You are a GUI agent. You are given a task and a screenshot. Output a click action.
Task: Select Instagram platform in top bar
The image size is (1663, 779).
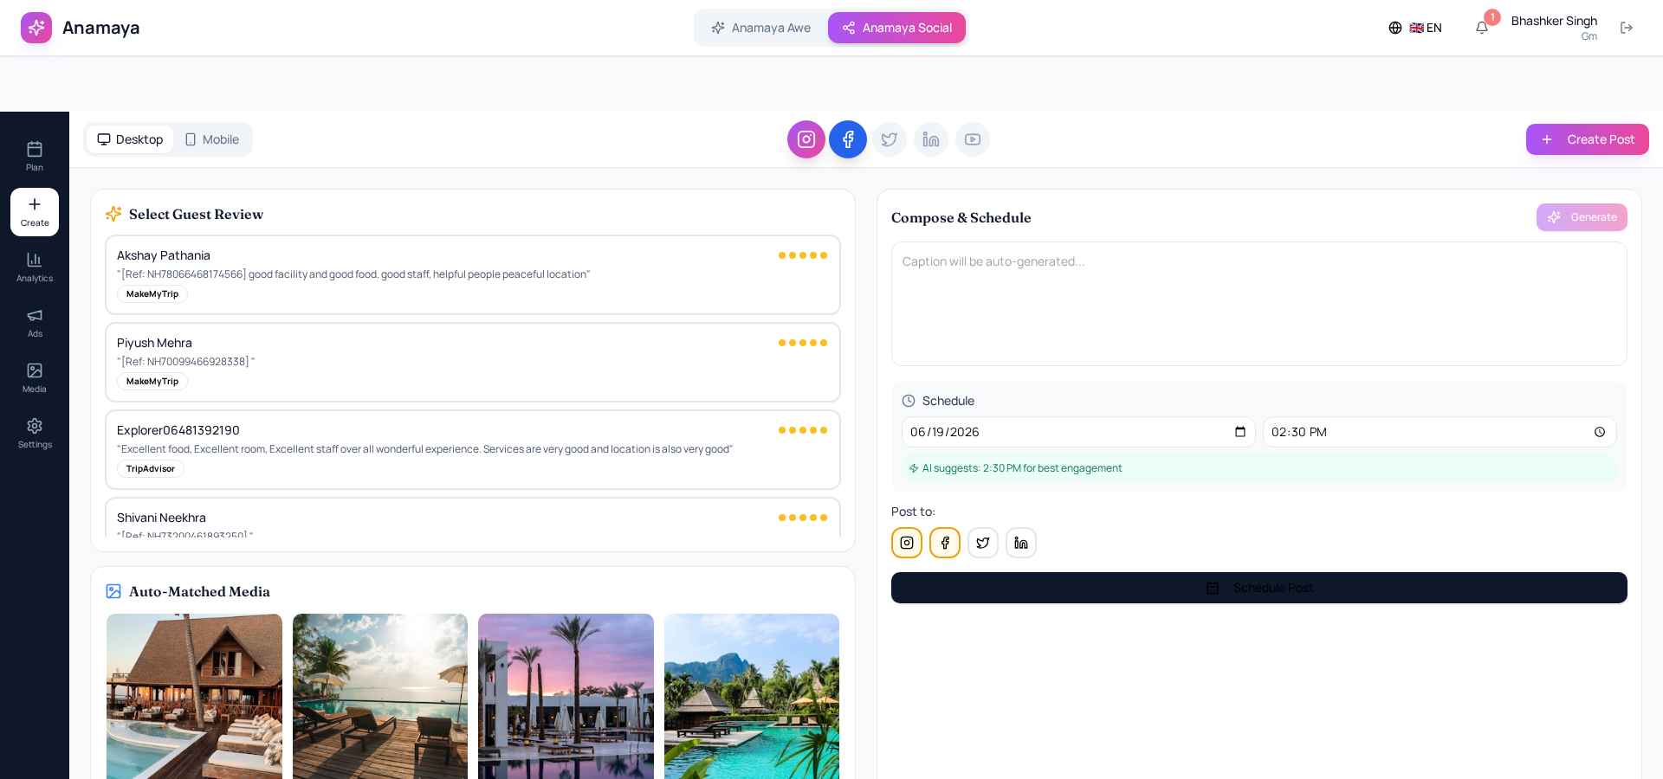point(806,139)
